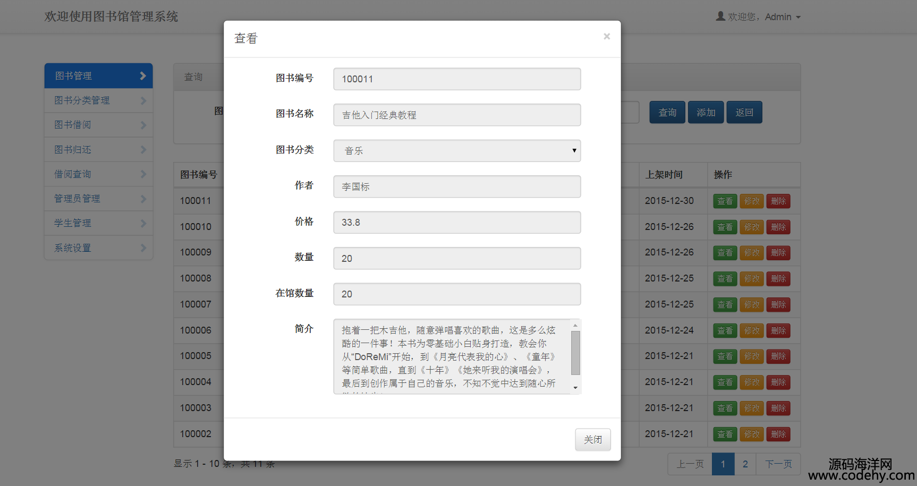917x486 pixels.
Task: Click the chevron arrow beside 图书借阅
Action: pyautogui.click(x=143, y=125)
